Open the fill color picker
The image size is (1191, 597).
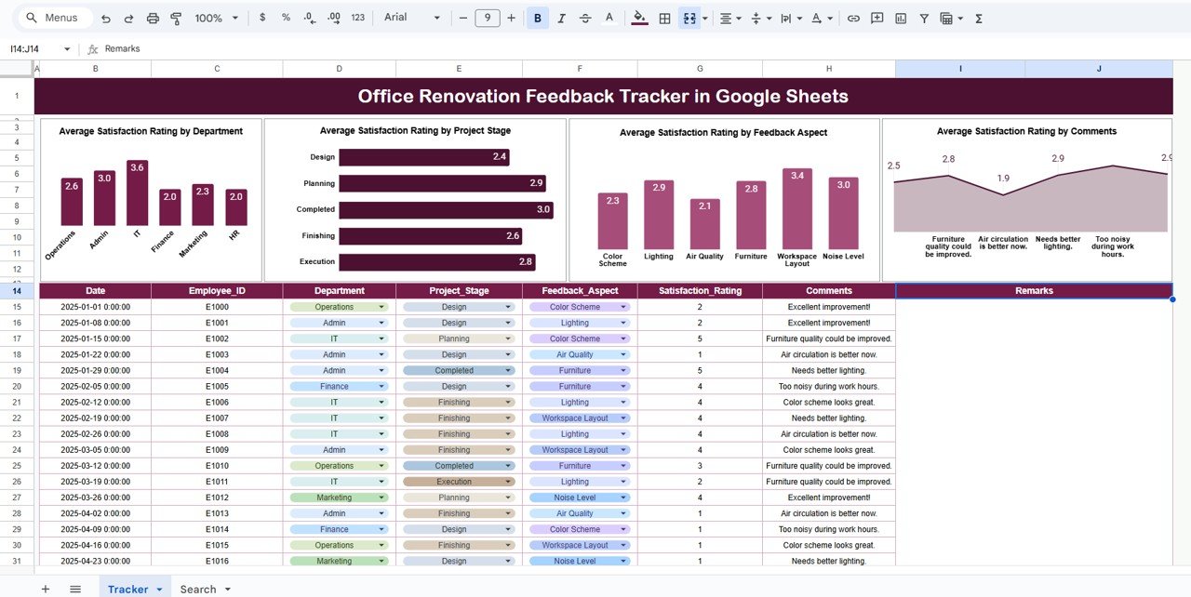click(x=638, y=18)
